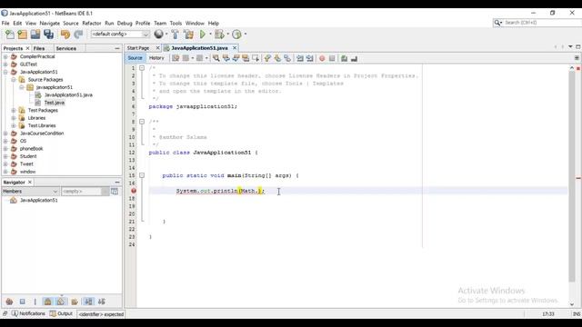Redo the last undone edit
Image resolution: width=582 pixels, height=327 pixels.
click(78, 35)
